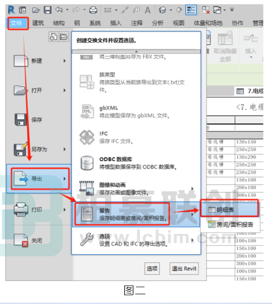This screenshot has width=272, height=304.
Task: Open the dropdown next to the undo icon
Action: [x=67, y=9]
